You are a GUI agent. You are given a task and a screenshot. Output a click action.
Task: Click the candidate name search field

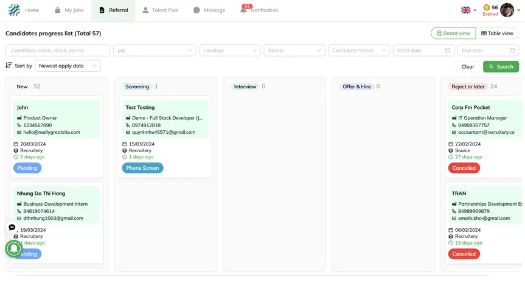click(58, 51)
